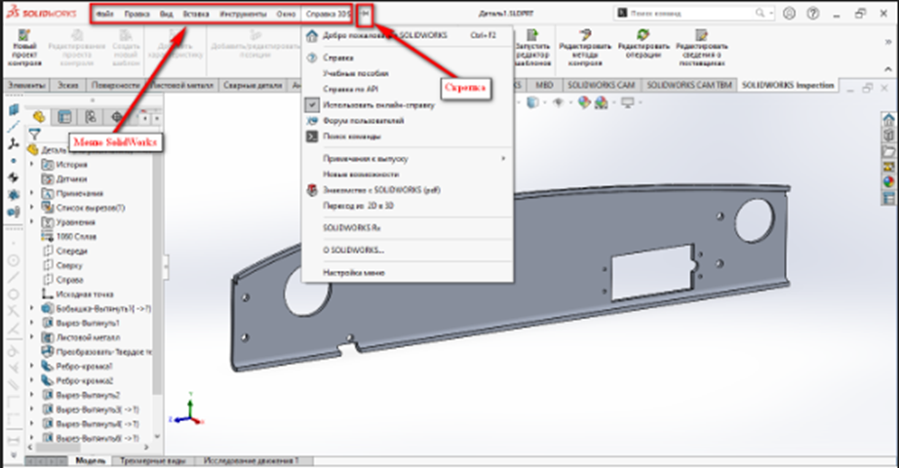
Task: Open the Окно menu
Action: pos(286,14)
